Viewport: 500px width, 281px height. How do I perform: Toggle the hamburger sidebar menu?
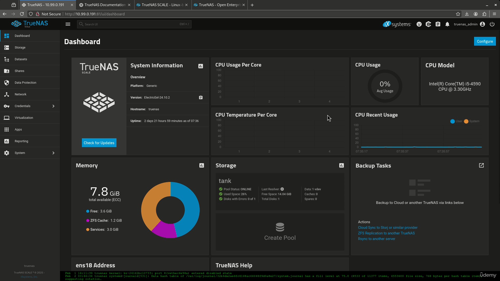pos(68,24)
